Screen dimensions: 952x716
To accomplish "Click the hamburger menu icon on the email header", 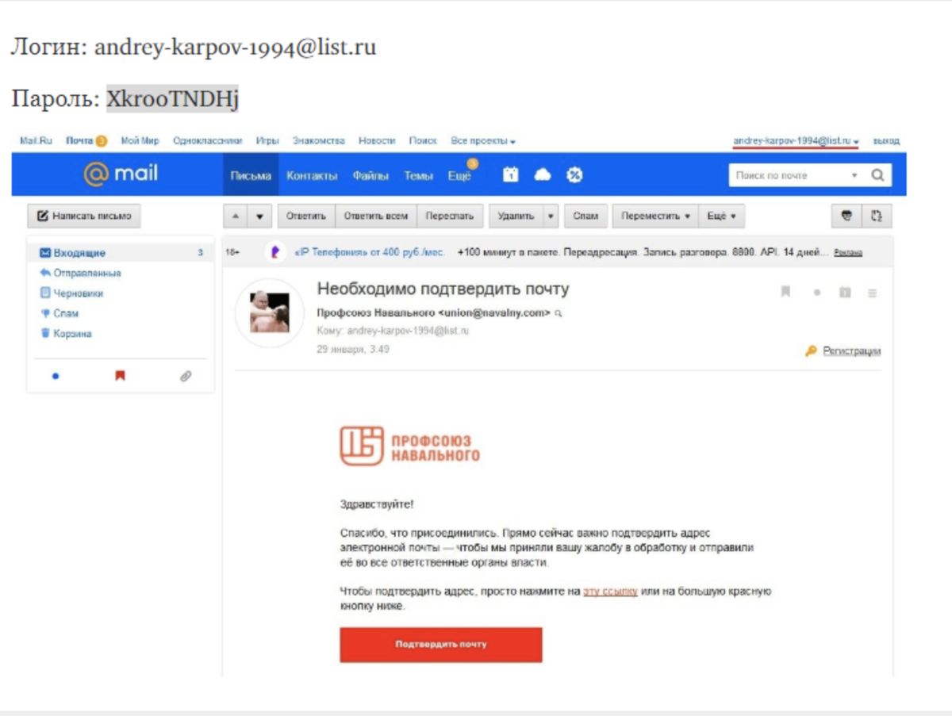I will (x=871, y=293).
